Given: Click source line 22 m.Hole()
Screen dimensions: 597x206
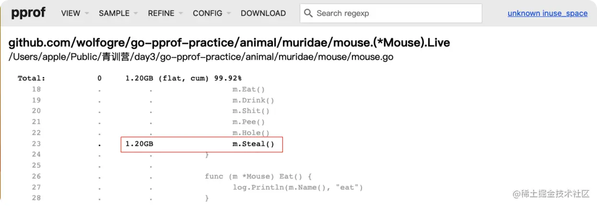Looking at the screenshot, I should (x=251, y=133).
